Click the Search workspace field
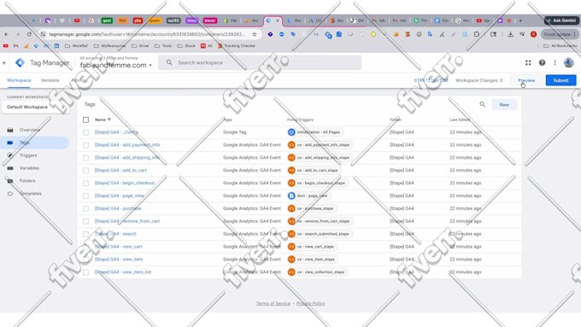The height and width of the screenshot is (327, 581). pyautogui.click(x=260, y=62)
